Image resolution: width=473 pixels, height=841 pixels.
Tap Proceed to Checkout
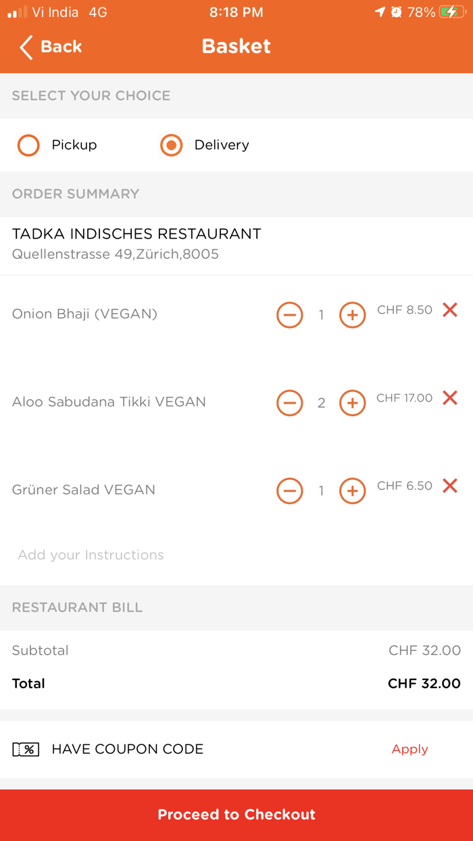(236, 815)
